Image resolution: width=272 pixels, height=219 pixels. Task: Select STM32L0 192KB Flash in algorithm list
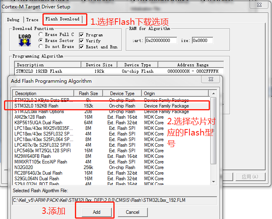point(111,106)
